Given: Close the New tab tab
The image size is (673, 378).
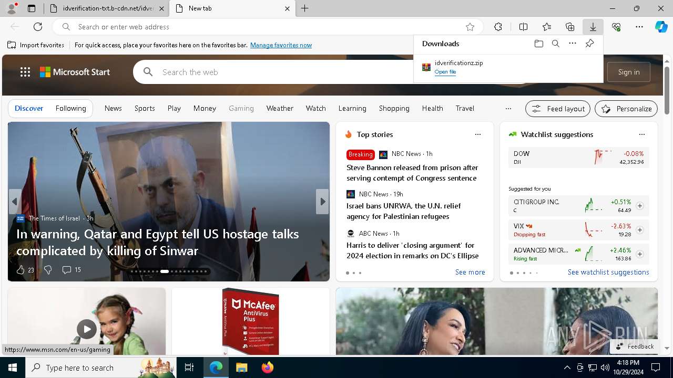Looking at the screenshot, I should click(287, 8).
